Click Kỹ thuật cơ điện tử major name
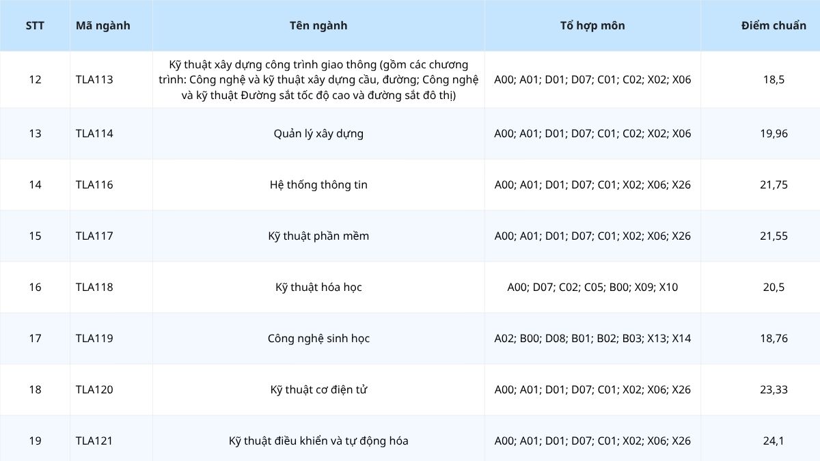The image size is (820, 461). click(318, 389)
